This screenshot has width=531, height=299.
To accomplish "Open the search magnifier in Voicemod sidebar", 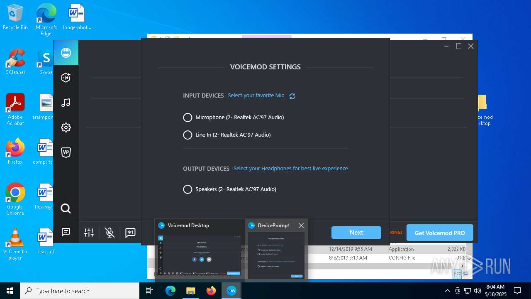I will [66, 208].
